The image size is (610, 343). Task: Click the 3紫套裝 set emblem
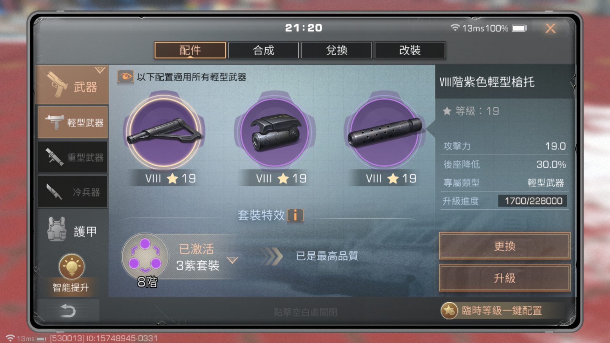pyautogui.click(x=145, y=256)
